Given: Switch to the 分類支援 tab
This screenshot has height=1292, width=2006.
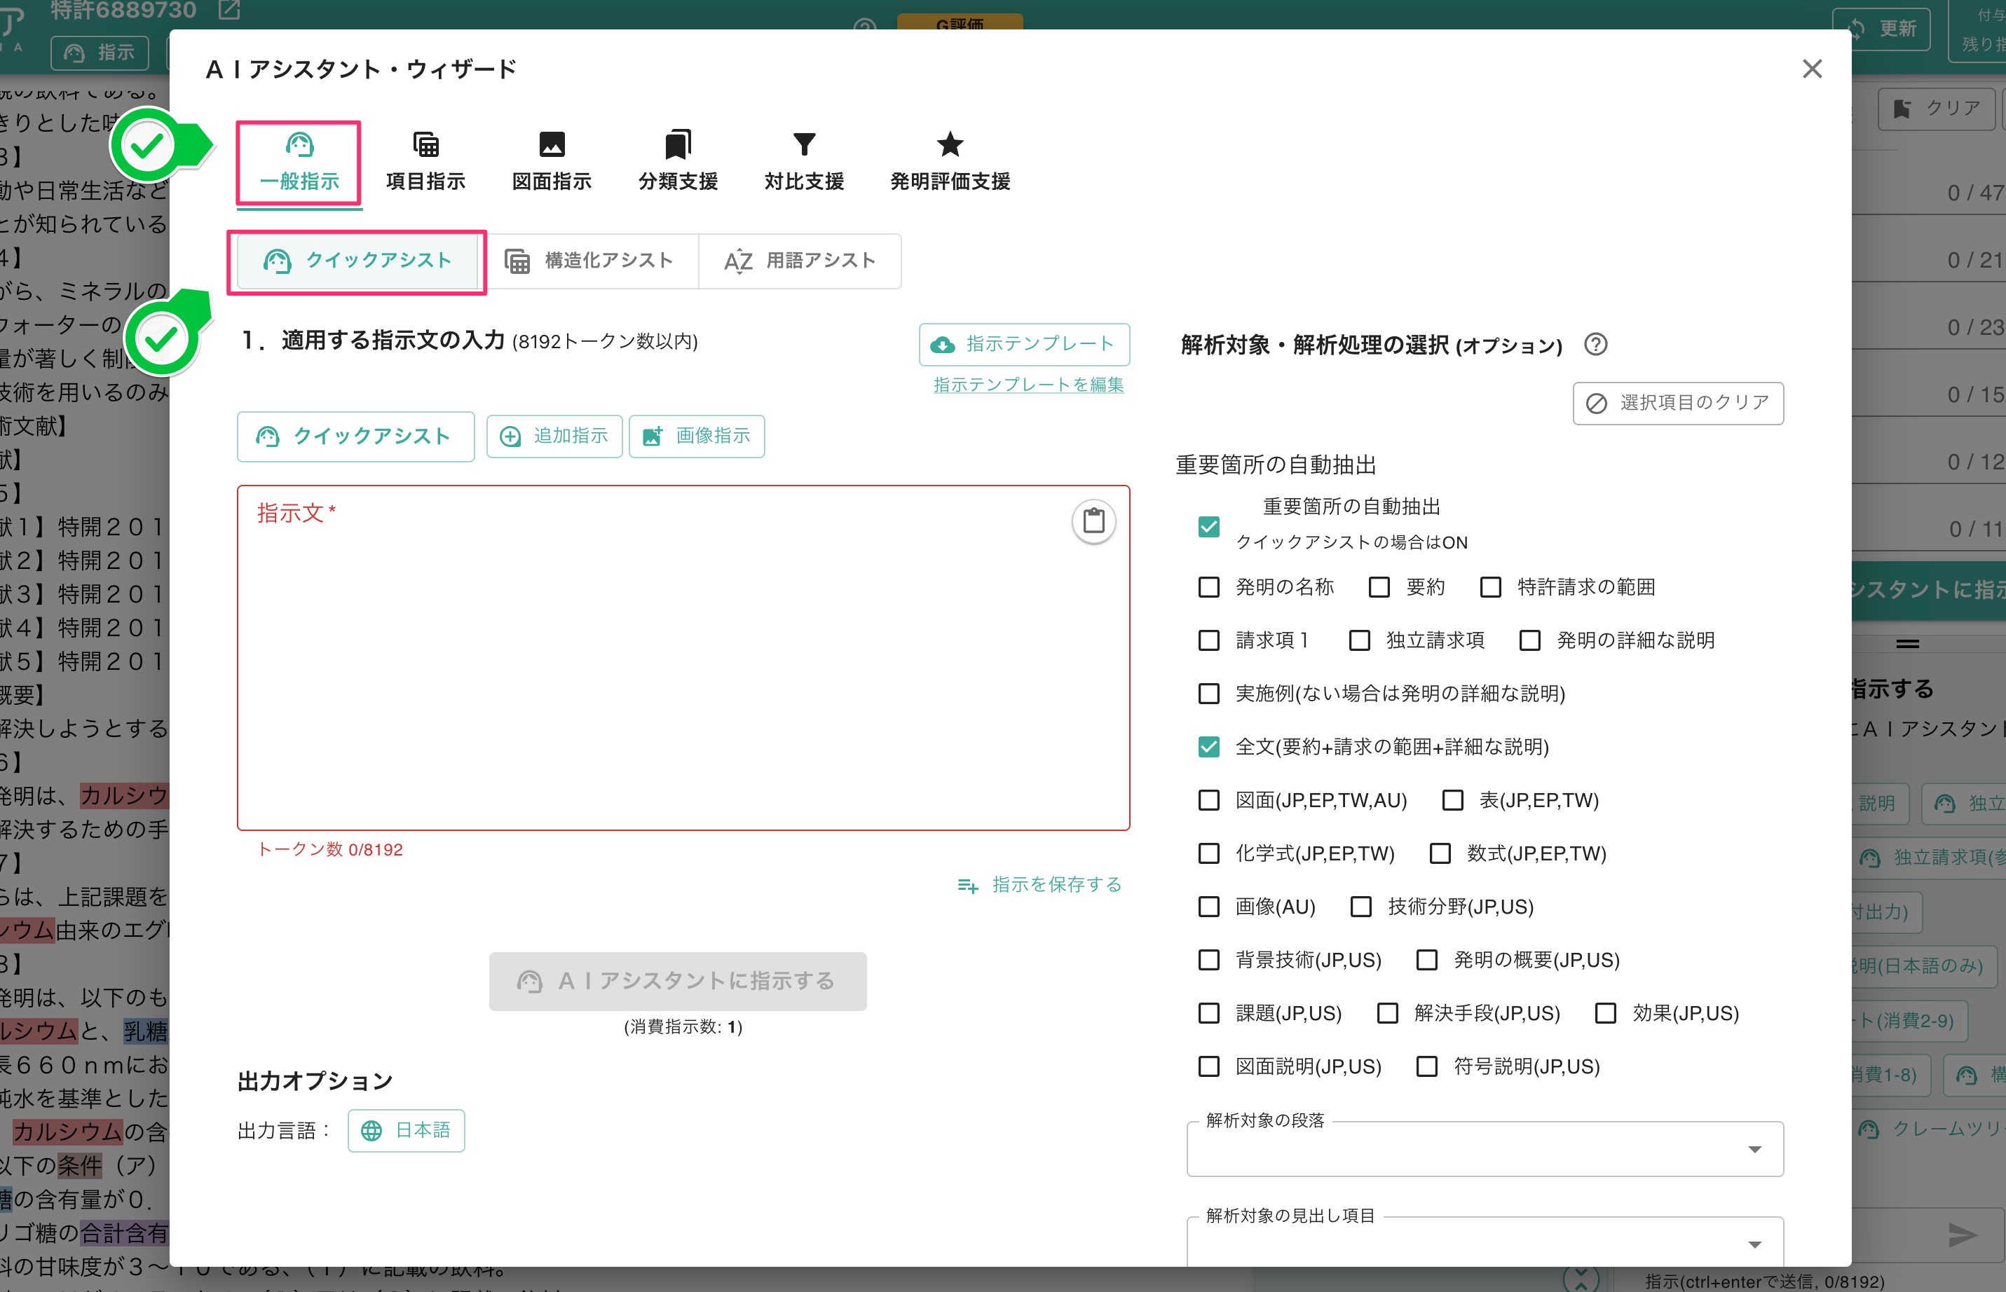Looking at the screenshot, I should (x=678, y=163).
